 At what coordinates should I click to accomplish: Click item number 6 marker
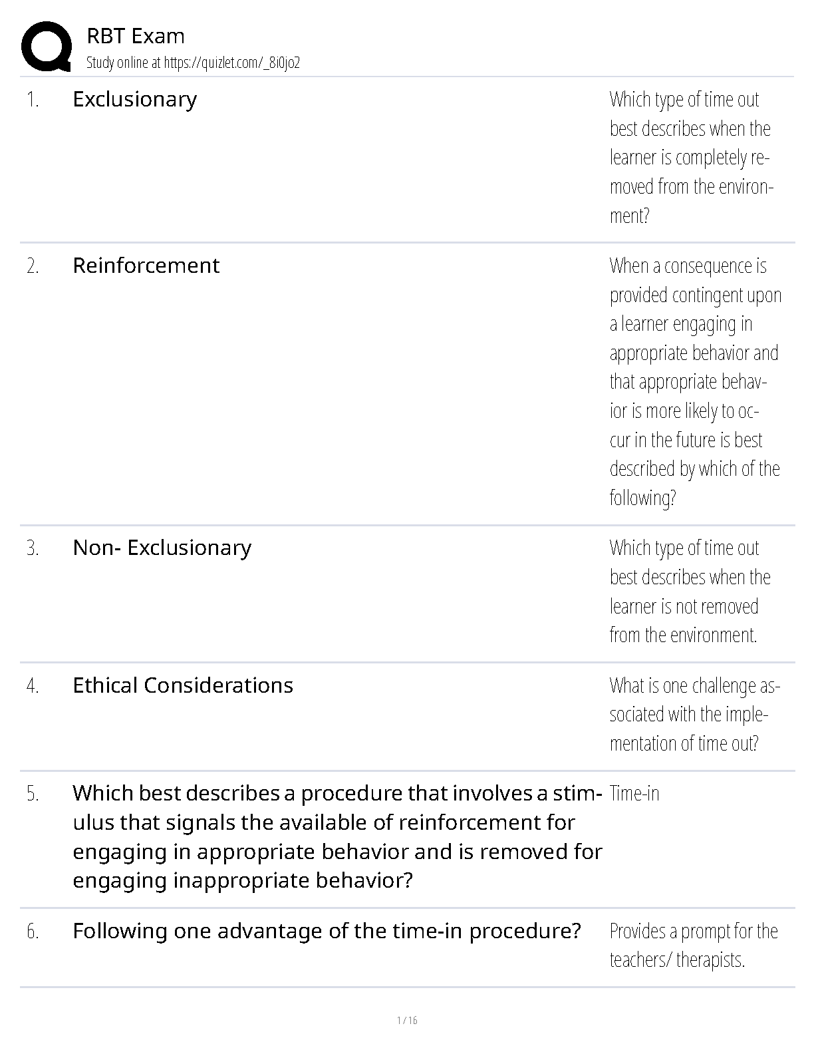[33, 932]
